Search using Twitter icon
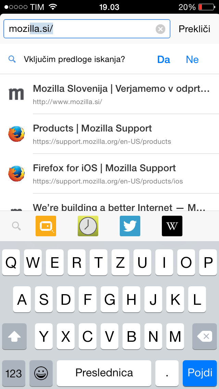 click(130, 226)
